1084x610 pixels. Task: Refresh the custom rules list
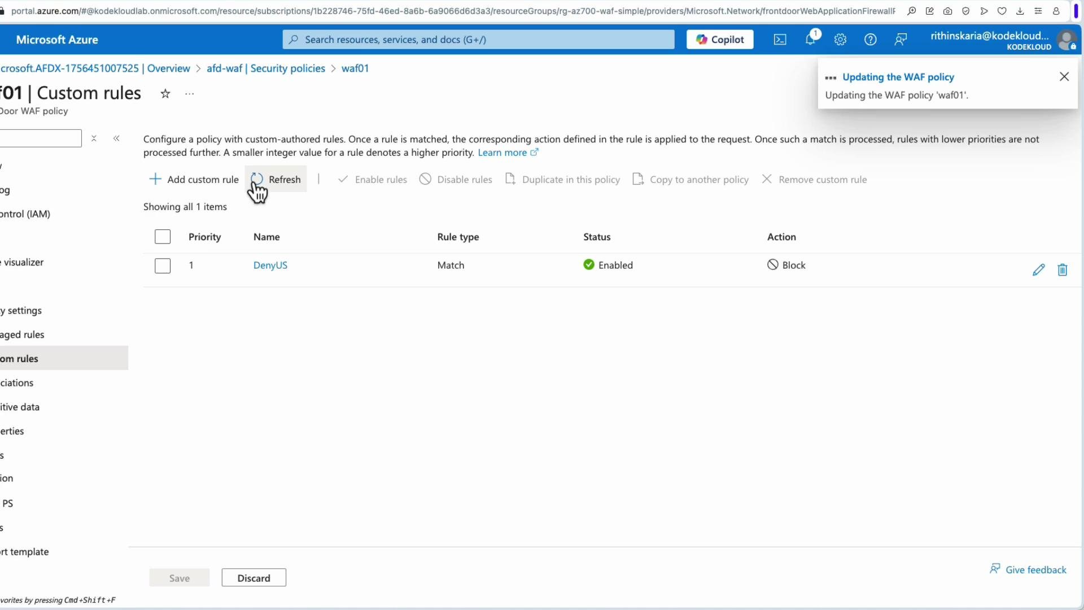pyautogui.click(x=276, y=180)
